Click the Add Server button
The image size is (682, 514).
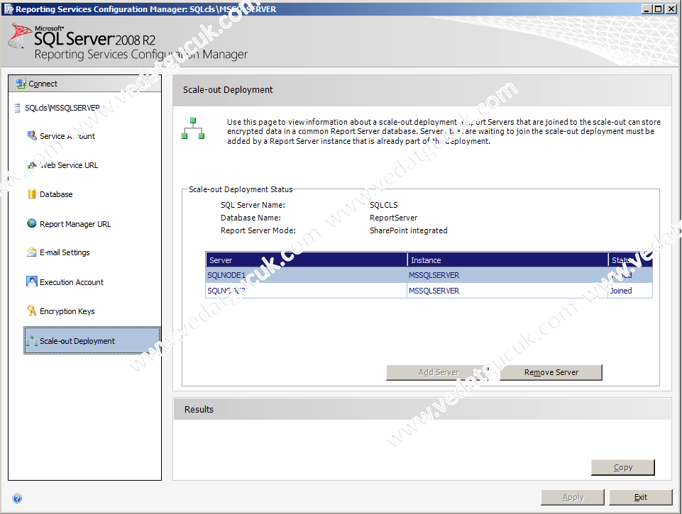point(439,372)
